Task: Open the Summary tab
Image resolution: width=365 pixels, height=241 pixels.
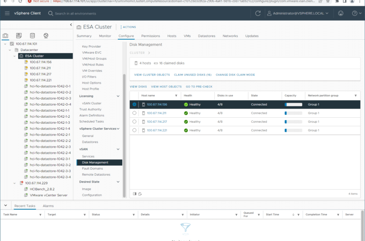Action: [x=84, y=36]
